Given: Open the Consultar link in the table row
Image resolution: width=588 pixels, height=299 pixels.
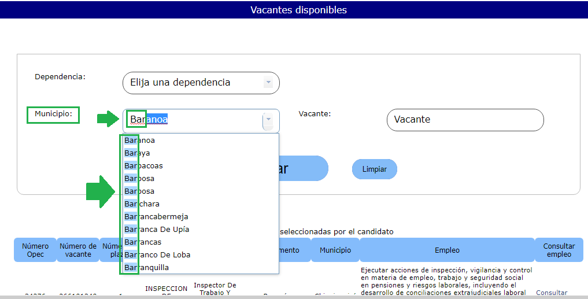Looking at the screenshot, I should point(552,293).
